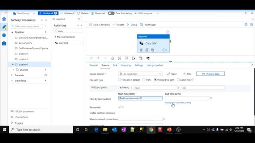Image resolution: width=255 pixels, height=143 pixels.
Task: Open the Home icon in left sidebar
Action: click(x=4, y=19)
